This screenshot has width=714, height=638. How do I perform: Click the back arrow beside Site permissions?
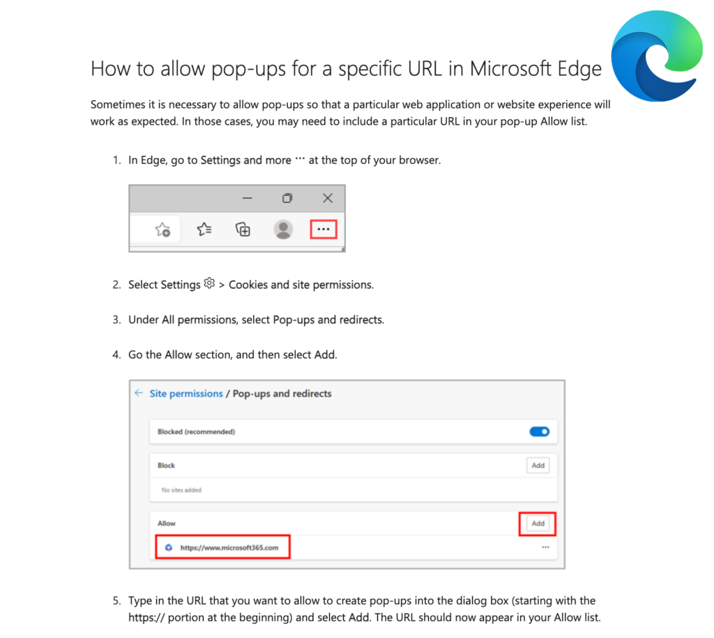[x=139, y=393]
